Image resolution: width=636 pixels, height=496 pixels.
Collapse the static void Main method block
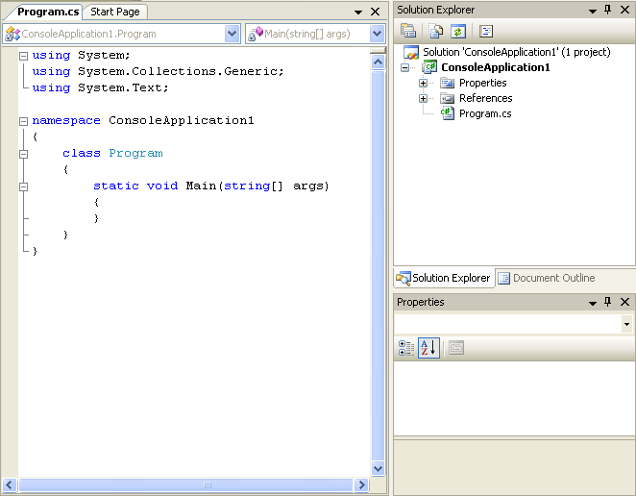[x=23, y=186]
